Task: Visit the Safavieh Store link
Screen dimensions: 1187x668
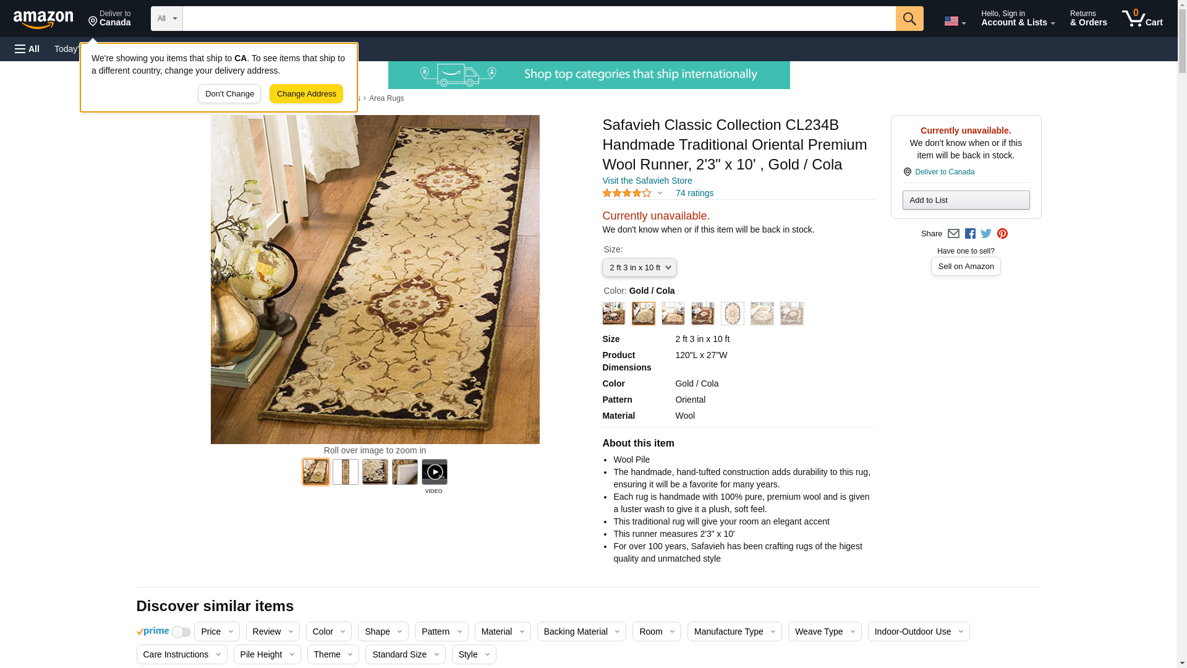Action: pos(647,181)
